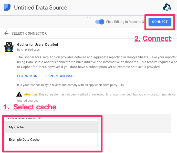Click the black warning triangle icon
Screen dimensions: 177x153
19,94
